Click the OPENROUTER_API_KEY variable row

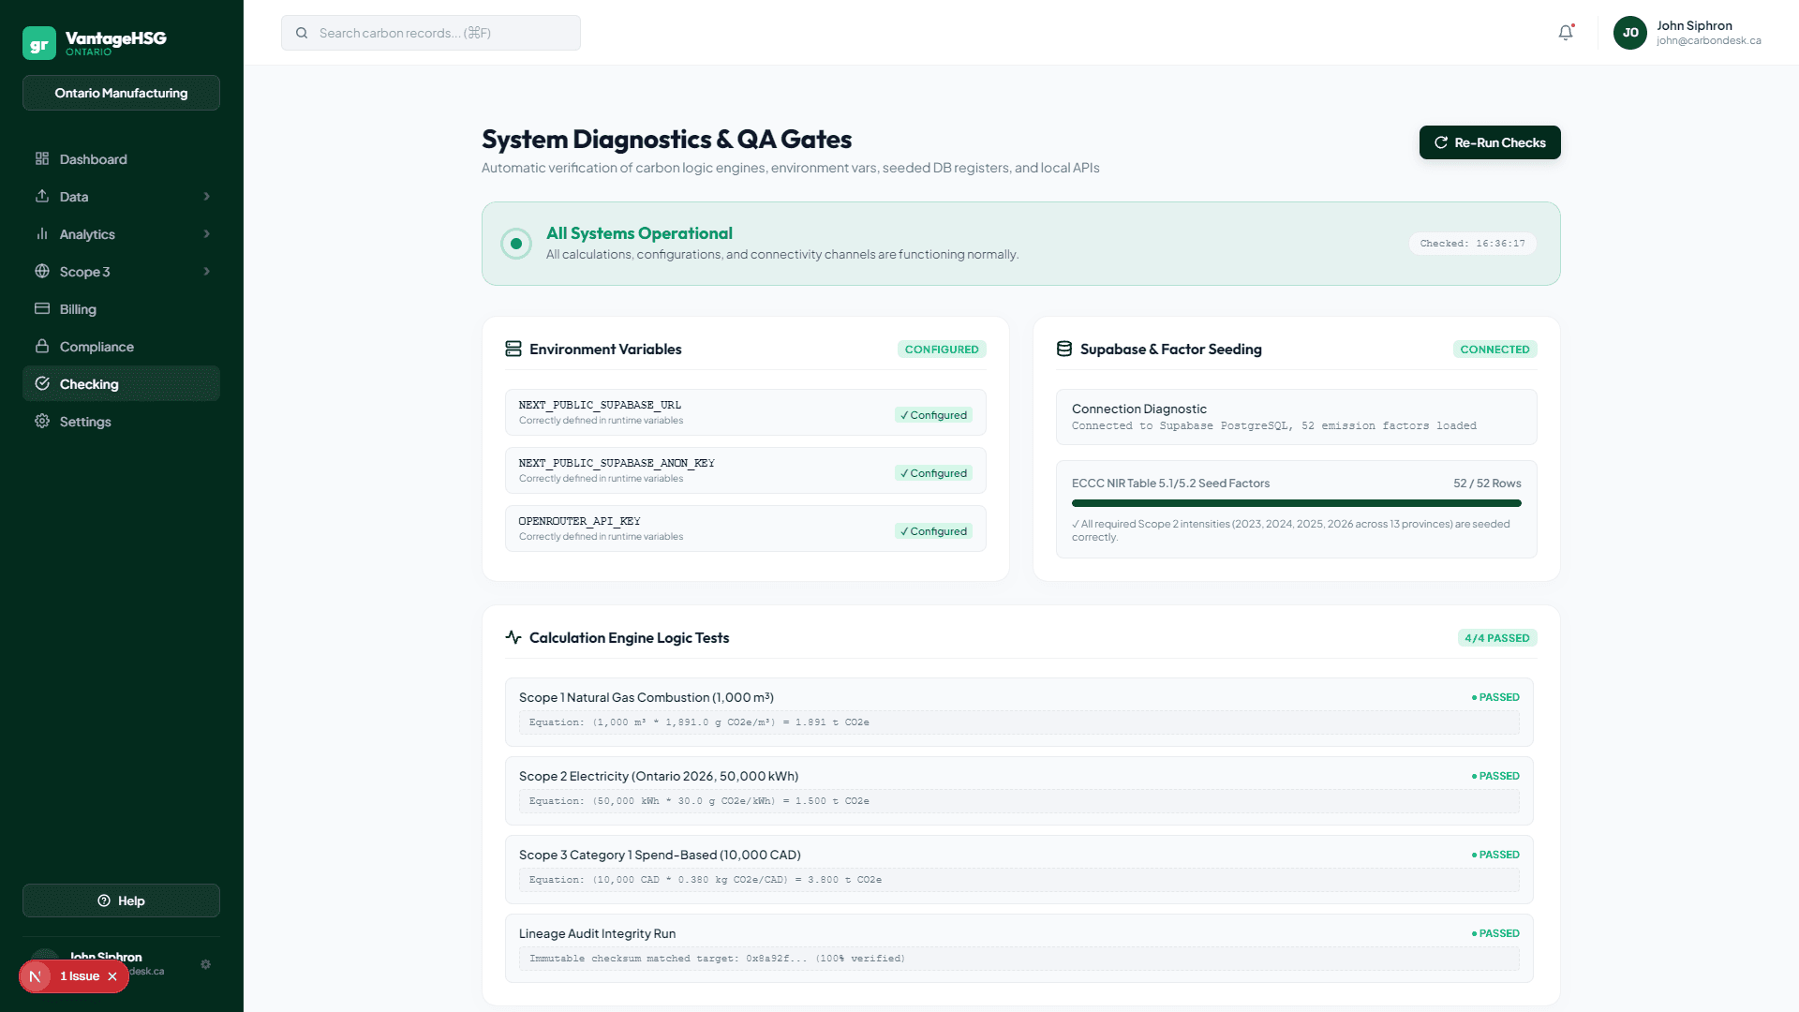(x=746, y=528)
